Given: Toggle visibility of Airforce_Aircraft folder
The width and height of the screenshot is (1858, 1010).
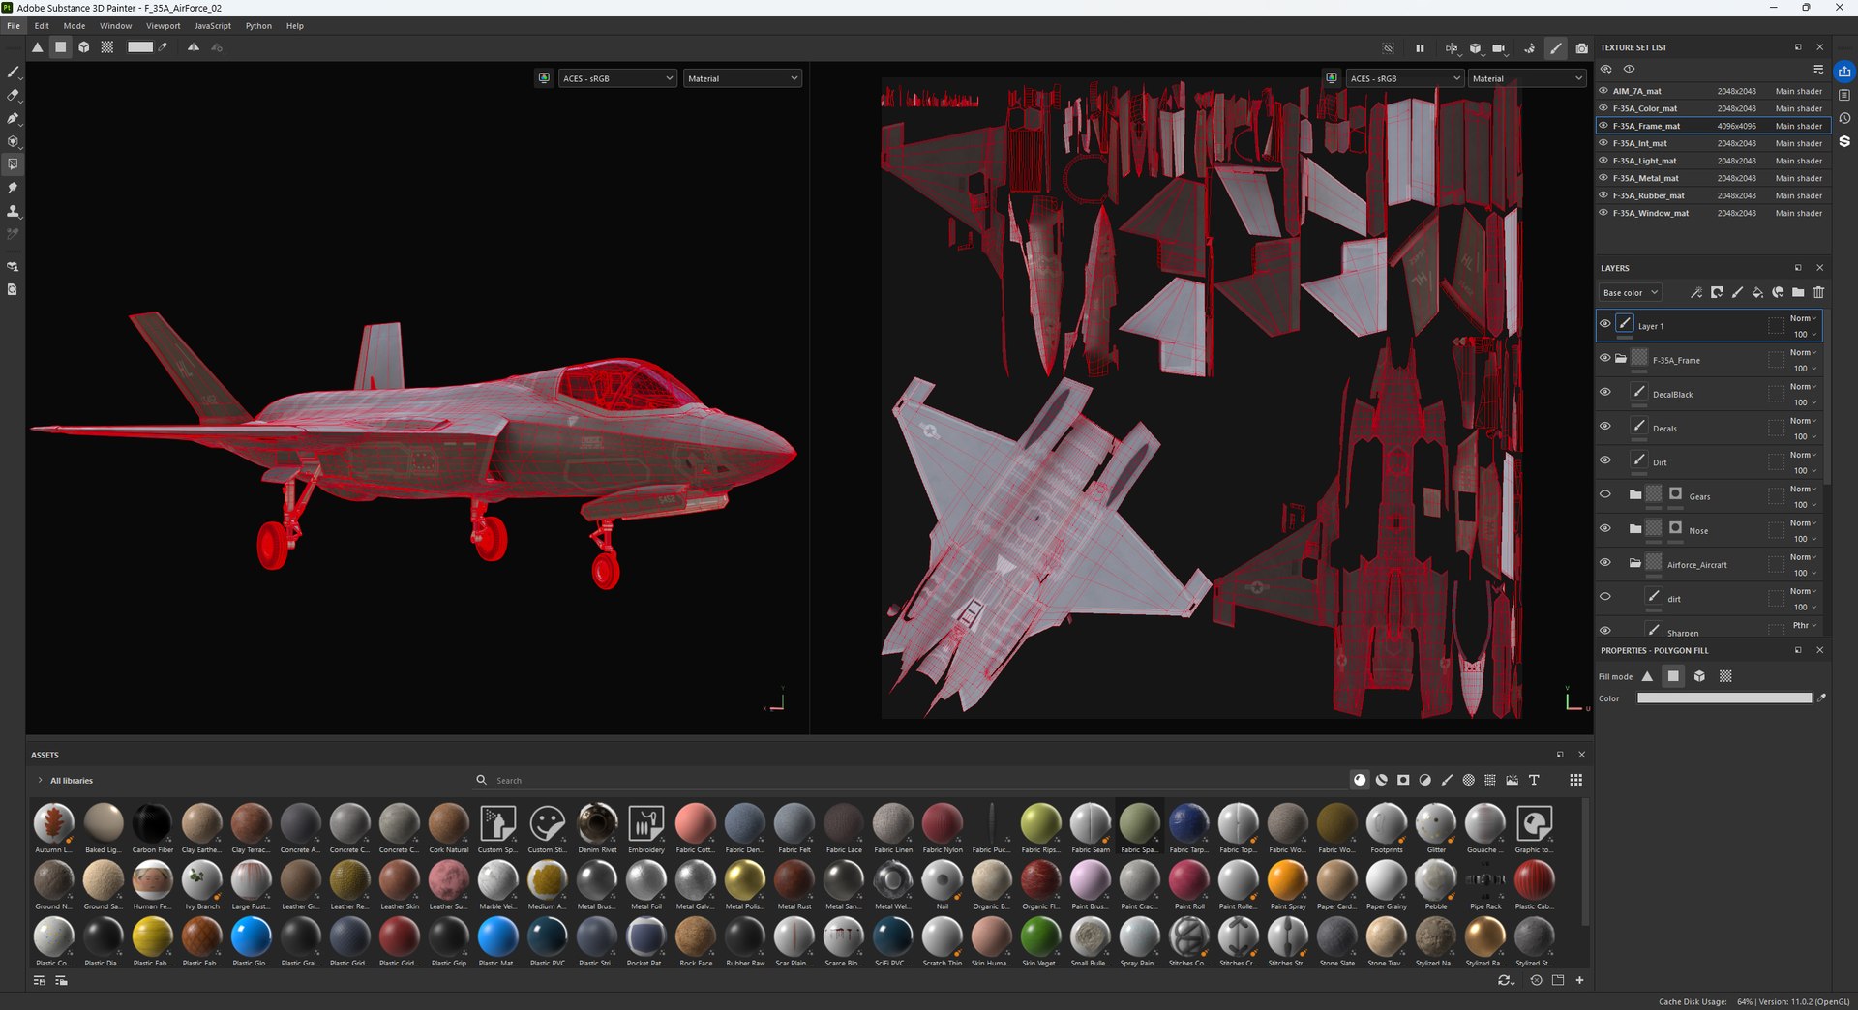Looking at the screenshot, I should point(1605,562).
